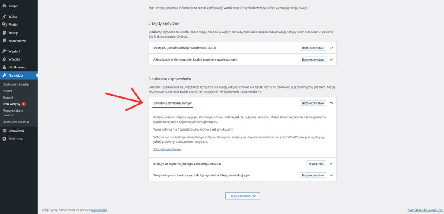Select Dostępne narzędzia submenu item
Image resolution: width=444 pixels, height=214 pixels.
(x=16, y=84)
